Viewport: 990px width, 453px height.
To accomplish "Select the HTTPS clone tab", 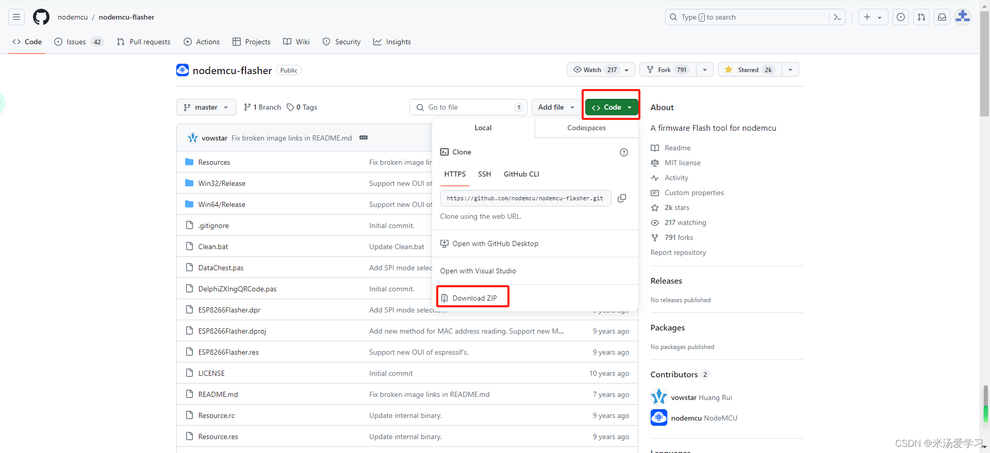I will click(x=455, y=175).
